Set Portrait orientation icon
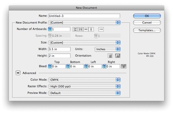Image resolution: width=173 pixels, height=113 pixels. click(x=110, y=56)
